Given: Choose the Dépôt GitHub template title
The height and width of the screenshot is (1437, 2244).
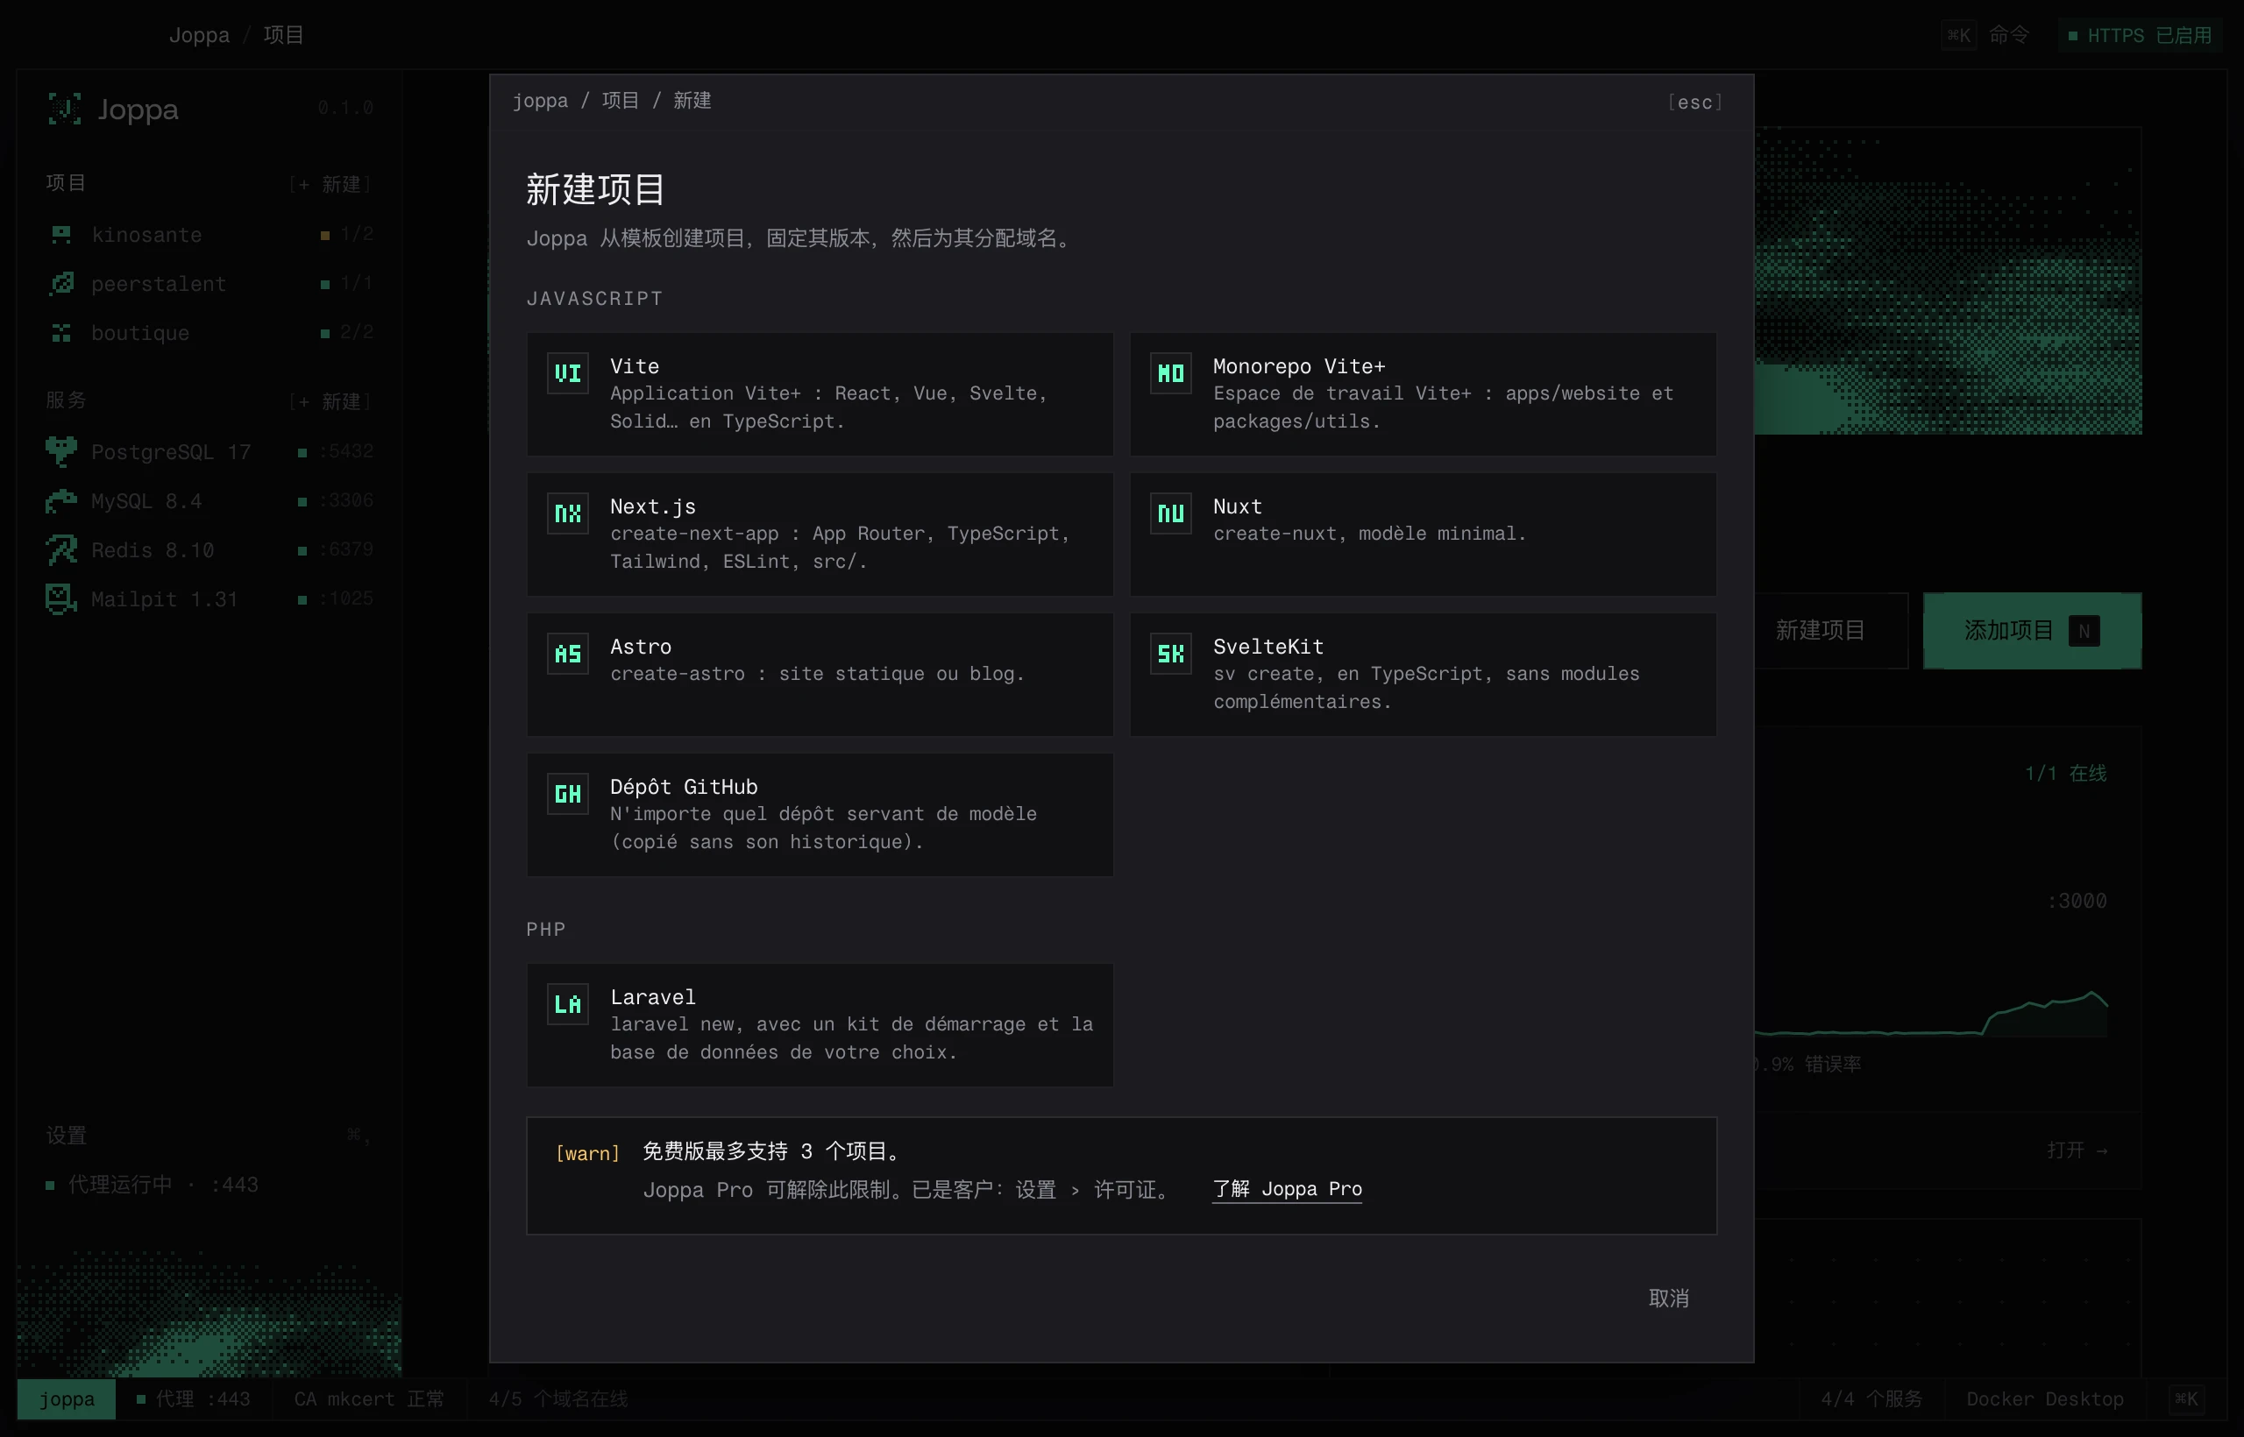Looking at the screenshot, I should click(685, 787).
